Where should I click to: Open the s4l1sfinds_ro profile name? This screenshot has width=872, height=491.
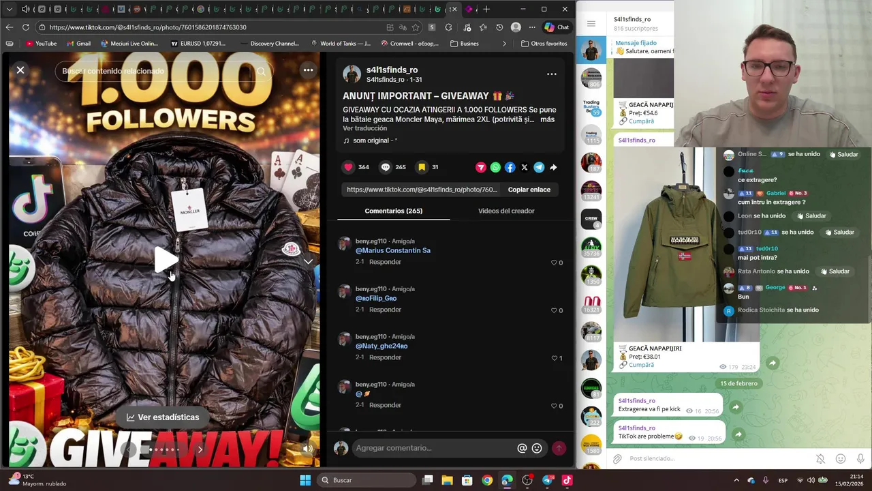392,70
